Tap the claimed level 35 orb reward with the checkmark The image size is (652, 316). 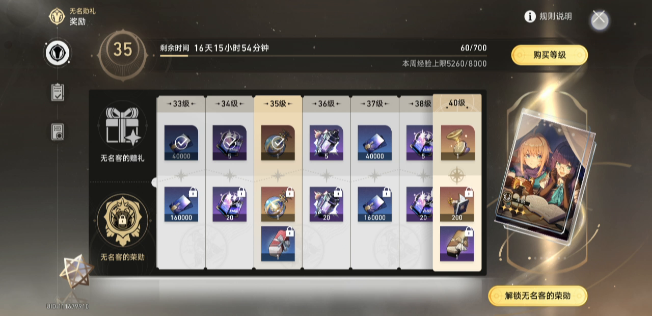click(278, 143)
